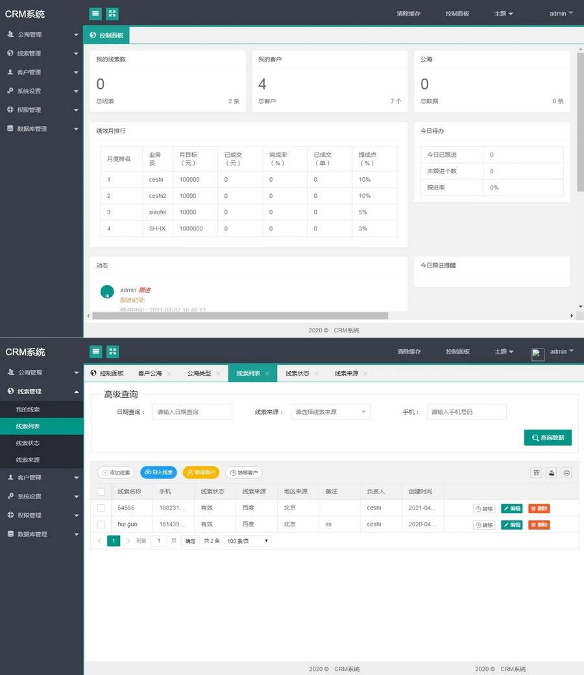Check the select-all checkbox in the table header
584x675 pixels.
tap(101, 492)
